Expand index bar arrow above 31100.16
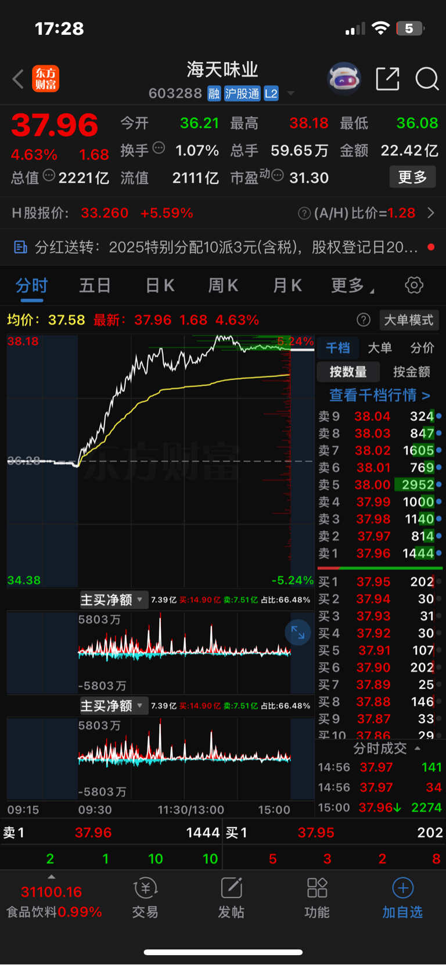 (51, 877)
